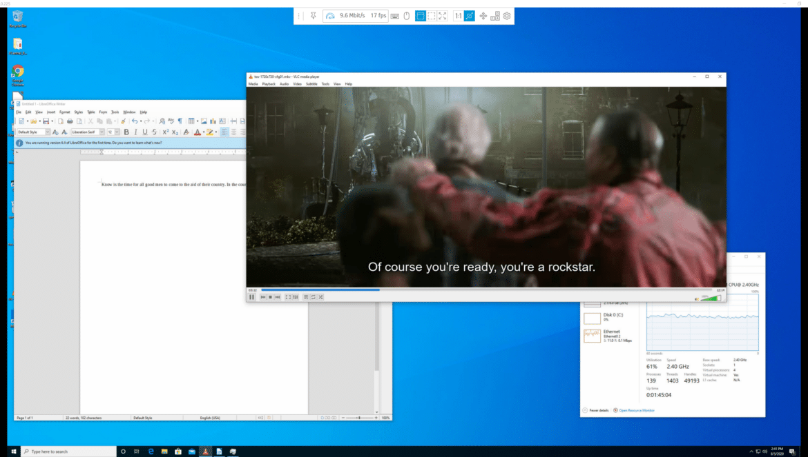Image resolution: width=808 pixels, height=457 pixels.
Task: Click the VLC seek progress bar
Action: coord(486,290)
